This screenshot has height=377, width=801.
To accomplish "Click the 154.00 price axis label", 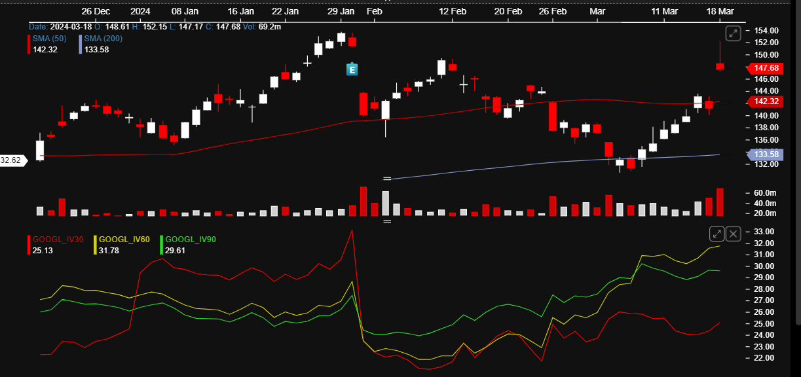I will [766, 31].
